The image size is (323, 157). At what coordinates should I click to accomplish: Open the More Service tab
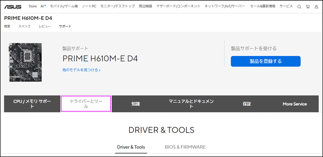295,104
